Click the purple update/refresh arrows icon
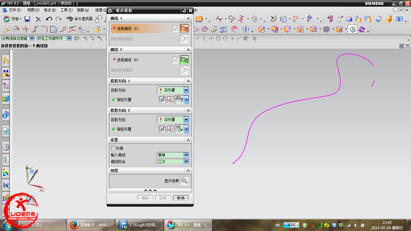 point(362,29)
